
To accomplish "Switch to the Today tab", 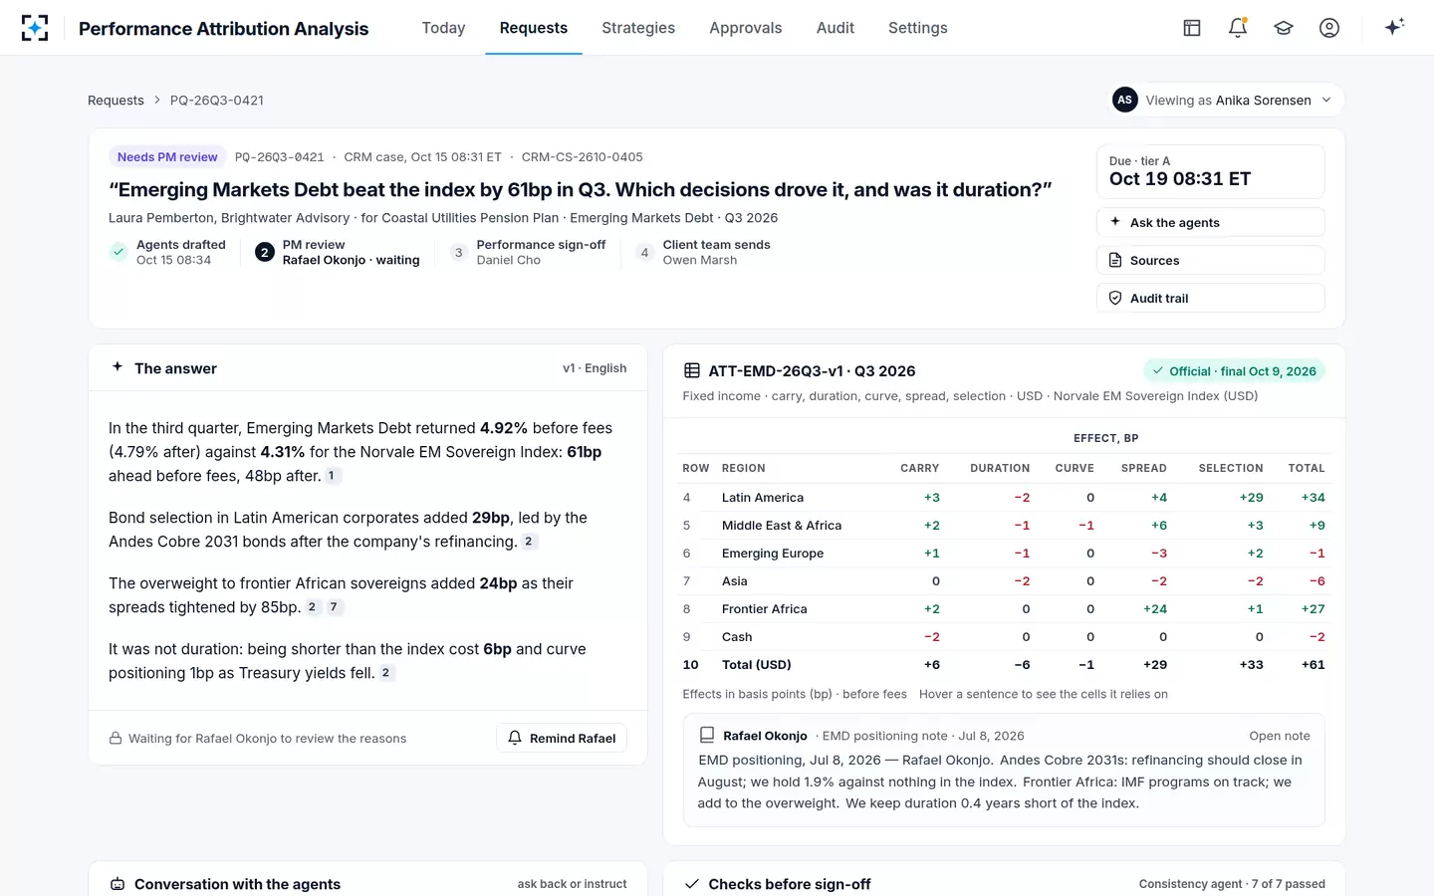I will (x=443, y=28).
